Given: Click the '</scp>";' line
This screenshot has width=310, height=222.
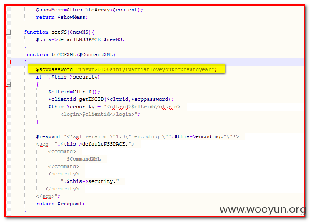Looking at the screenshot, I should 48,196.
